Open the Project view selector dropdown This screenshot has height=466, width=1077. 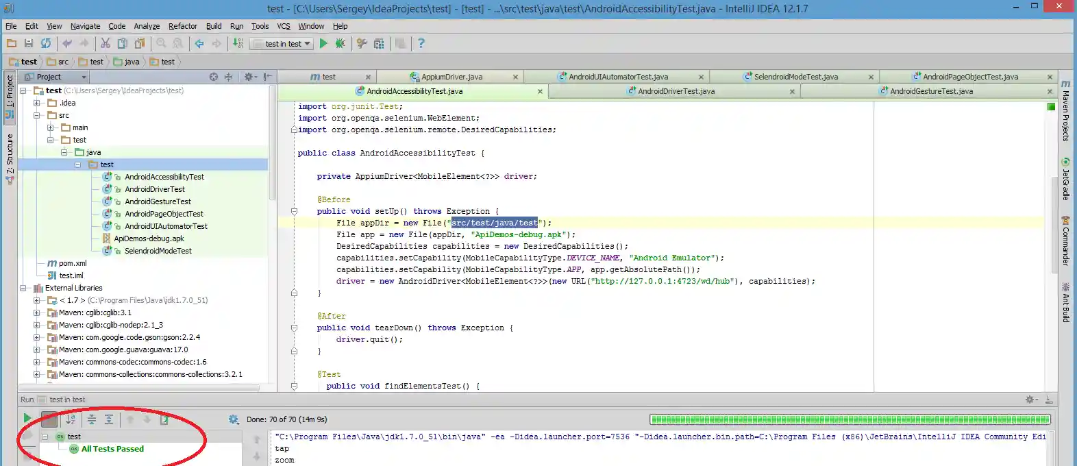[x=55, y=77]
